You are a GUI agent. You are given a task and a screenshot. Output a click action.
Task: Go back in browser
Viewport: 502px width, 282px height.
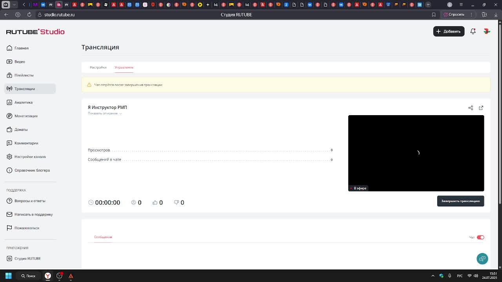tap(6, 14)
